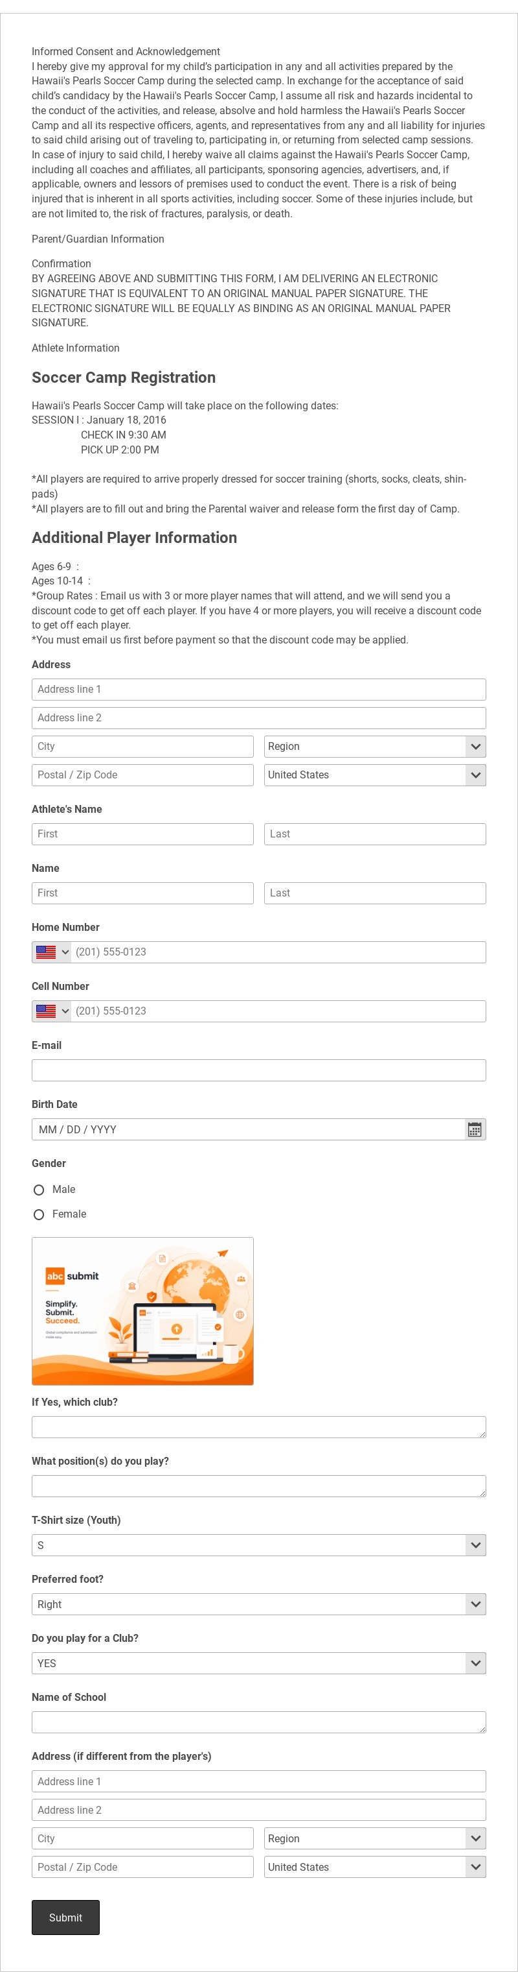Click the Informed Consent and Acknowledgement text
This screenshot has height=1972, width=518.
(x=126, y=51)
